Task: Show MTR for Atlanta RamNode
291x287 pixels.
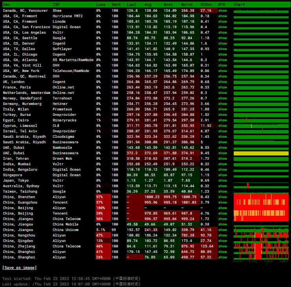Action: click(x=222, y=60)
